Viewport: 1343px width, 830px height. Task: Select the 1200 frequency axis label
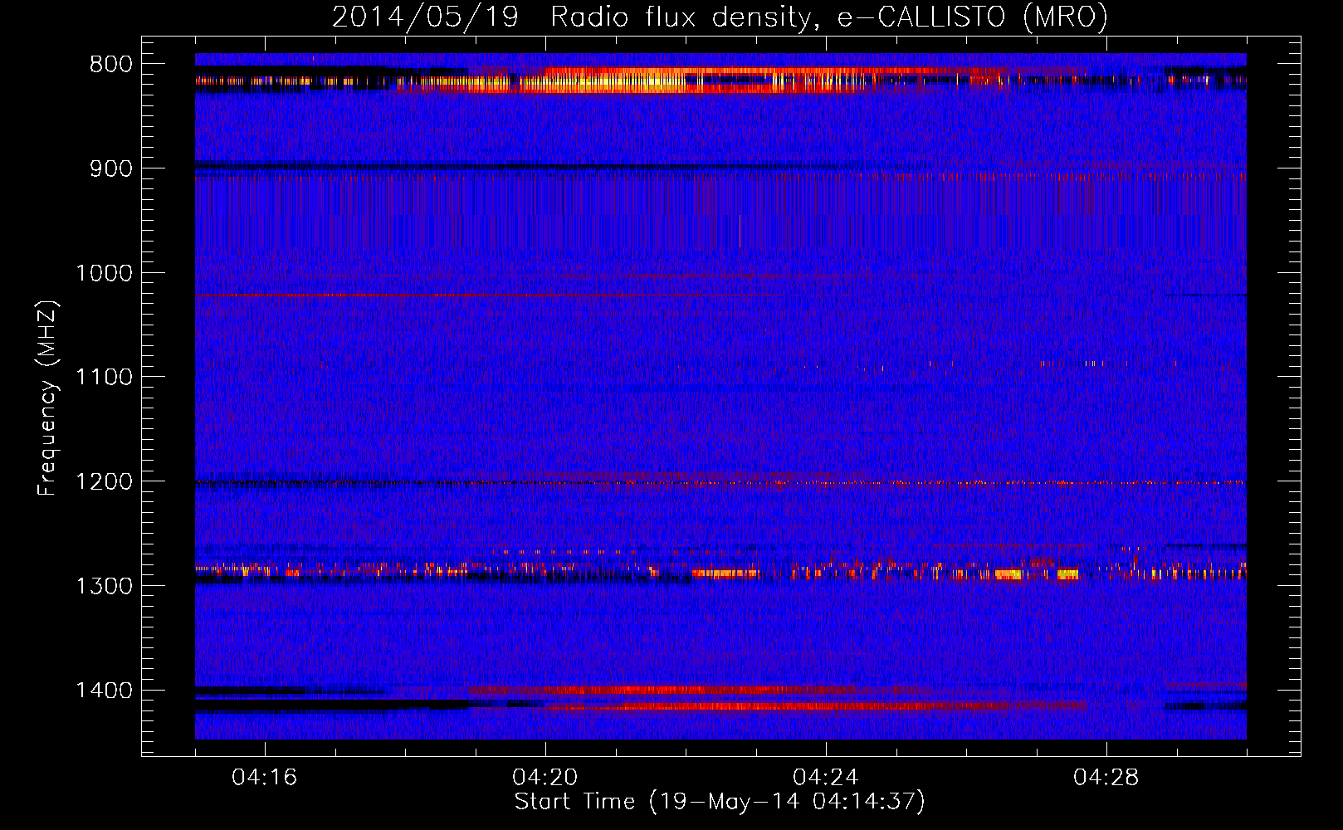(x=104, y=482)
